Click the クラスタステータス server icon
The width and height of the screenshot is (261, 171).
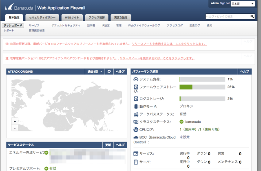pyautogui.click(x=136, y=122)
